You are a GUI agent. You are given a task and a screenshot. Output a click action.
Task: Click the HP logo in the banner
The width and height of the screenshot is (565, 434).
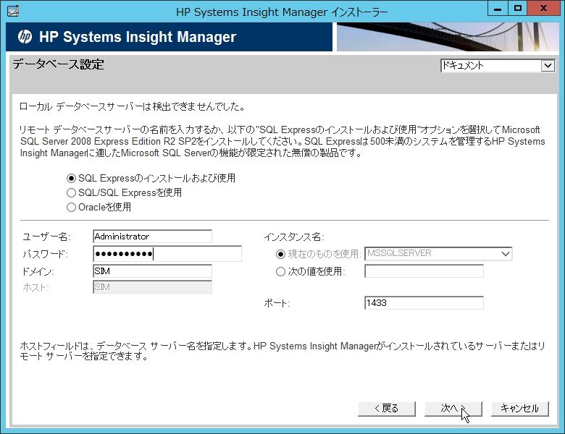[x=25, y=37]
